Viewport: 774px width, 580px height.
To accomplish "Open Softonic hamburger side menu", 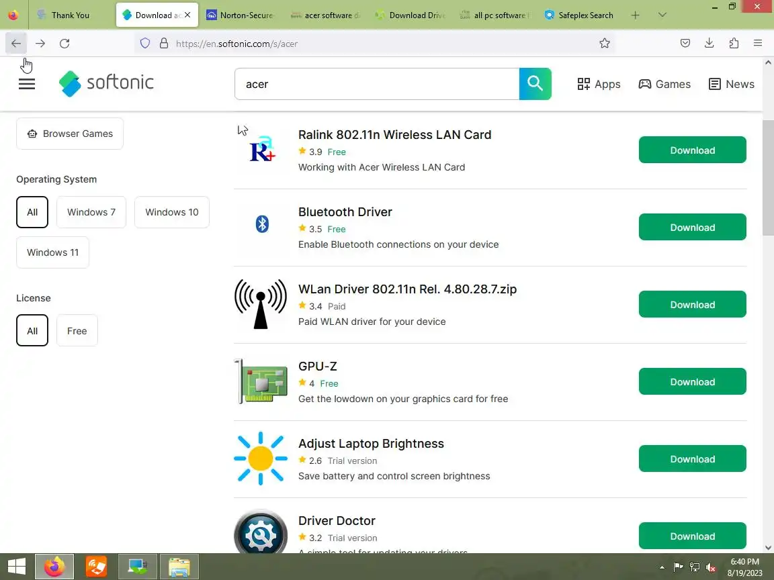I will click(27, 84).
